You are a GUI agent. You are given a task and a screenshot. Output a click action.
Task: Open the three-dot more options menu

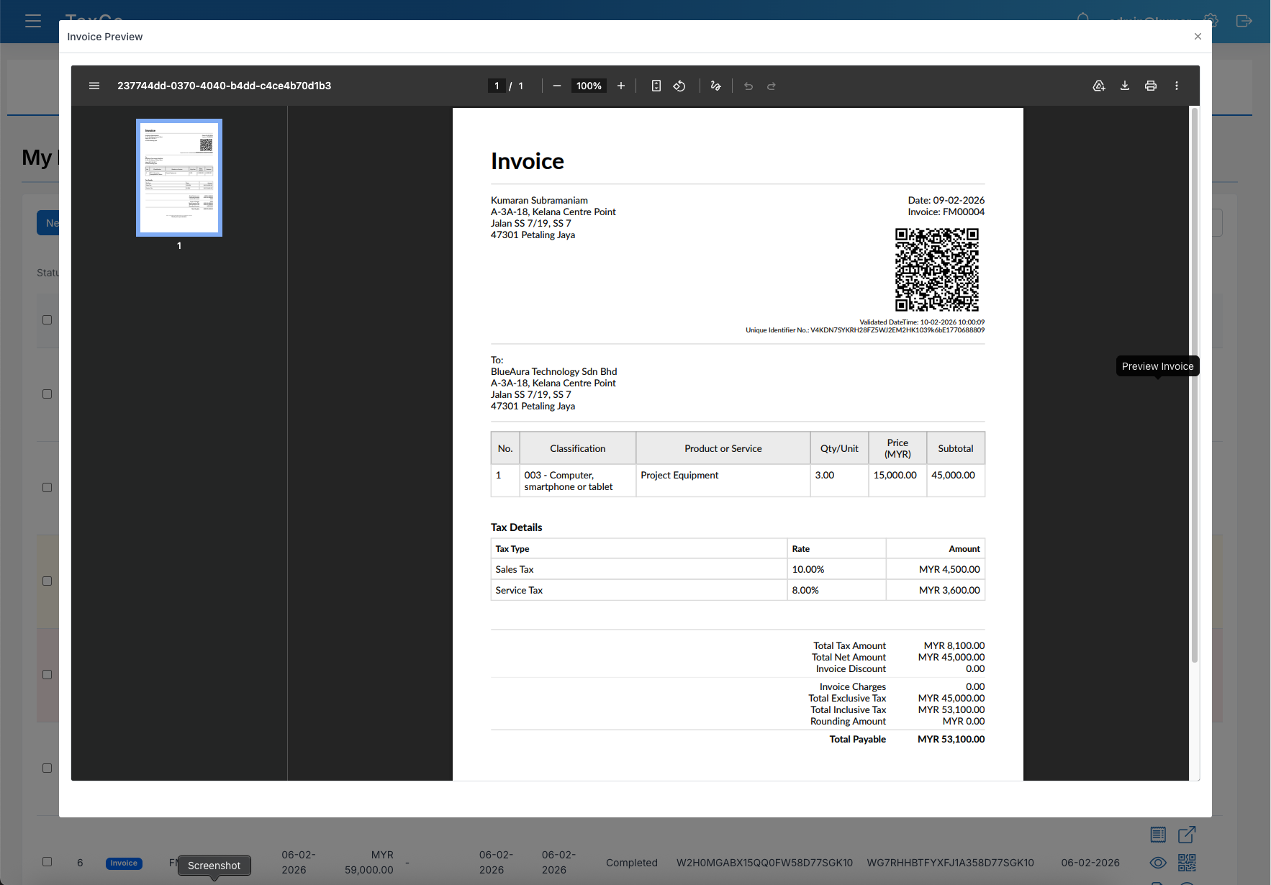click(x=1177, y=85)
